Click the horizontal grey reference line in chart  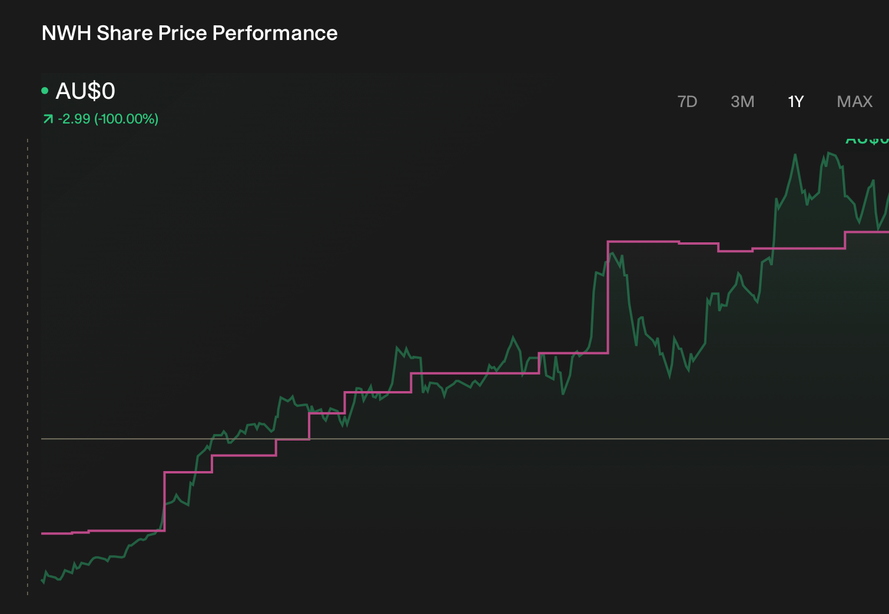point(465,439)
